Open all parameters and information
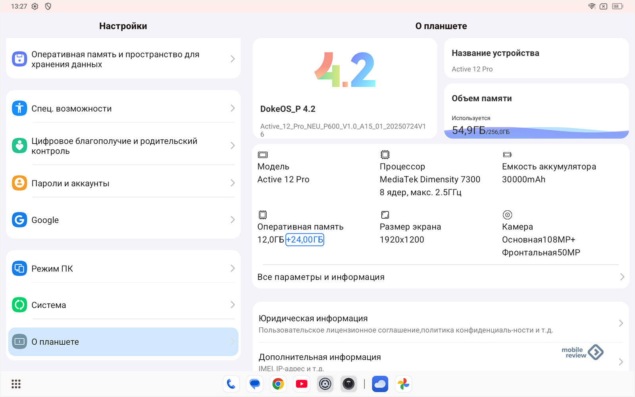This screenshot has width=635, height=397. coord(441,277)
